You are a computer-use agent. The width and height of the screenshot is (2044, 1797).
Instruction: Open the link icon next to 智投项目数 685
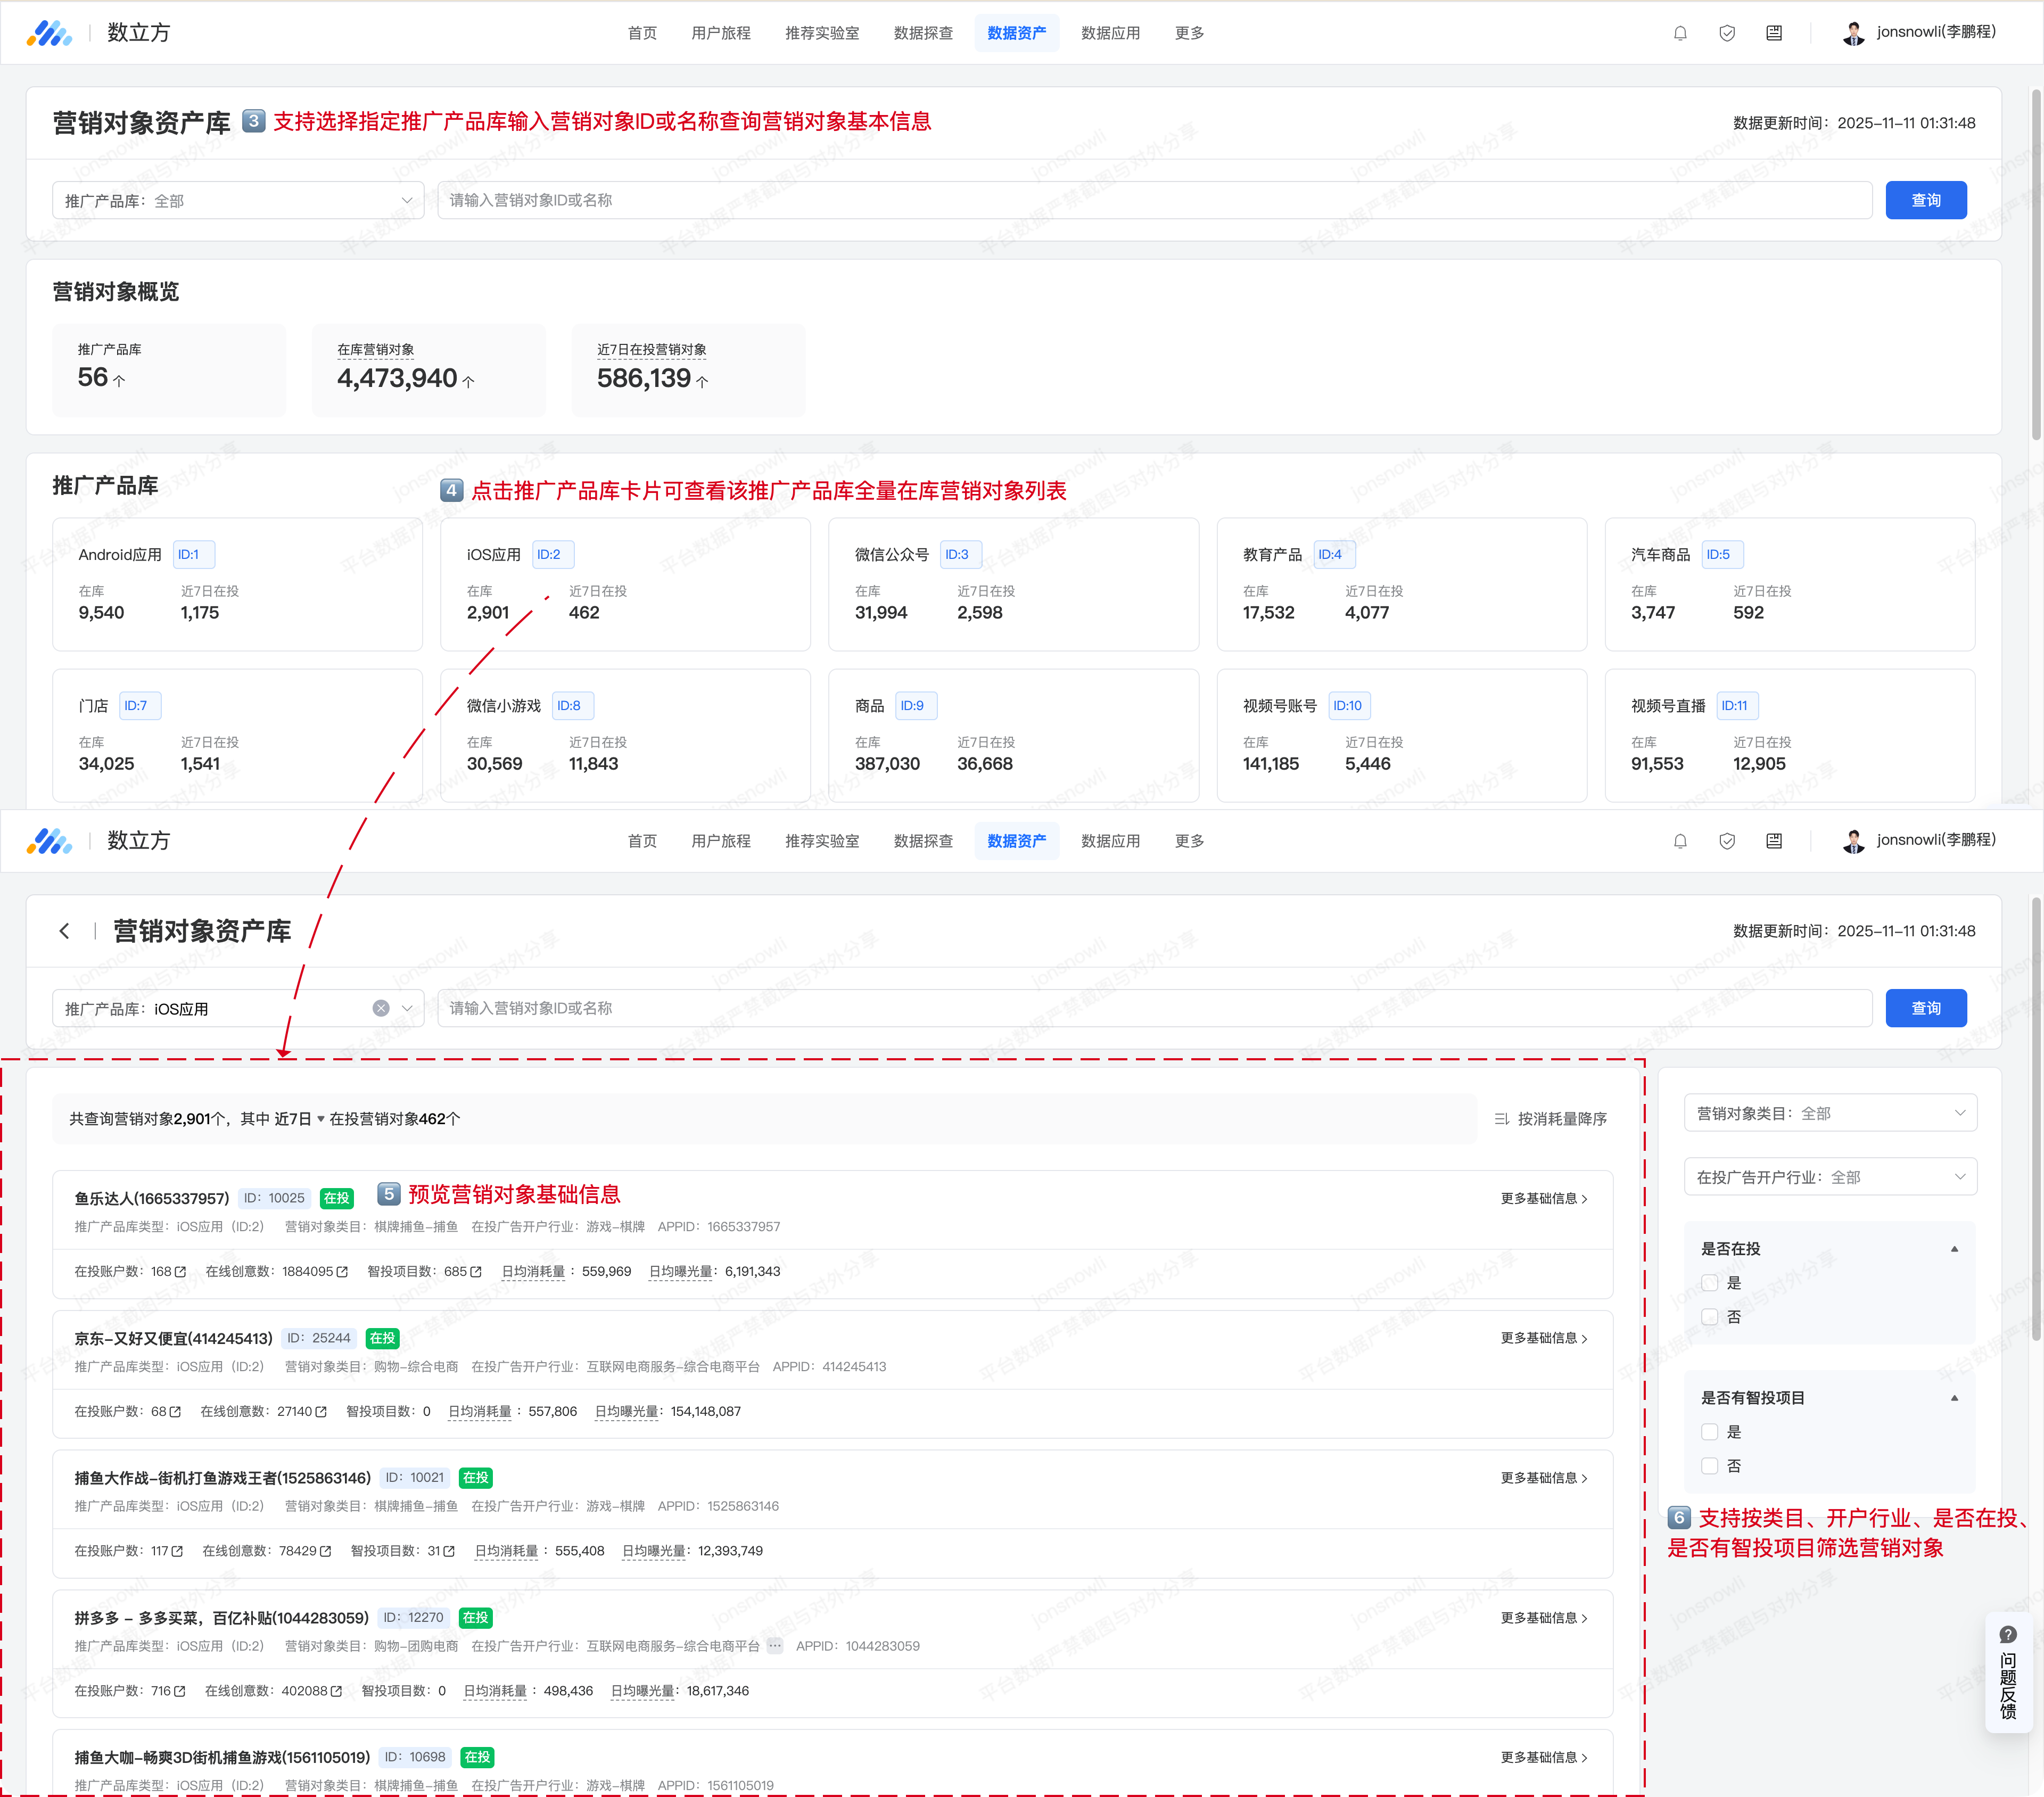click(476, 1272)
